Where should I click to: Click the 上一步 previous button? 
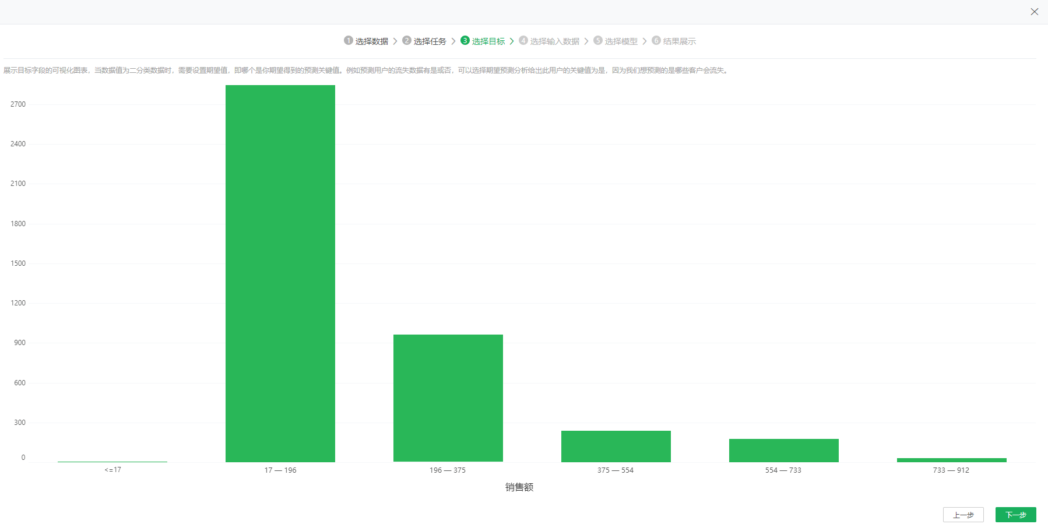[x=963, y=515]
